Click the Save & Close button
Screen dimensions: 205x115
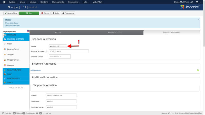[11, 13]
